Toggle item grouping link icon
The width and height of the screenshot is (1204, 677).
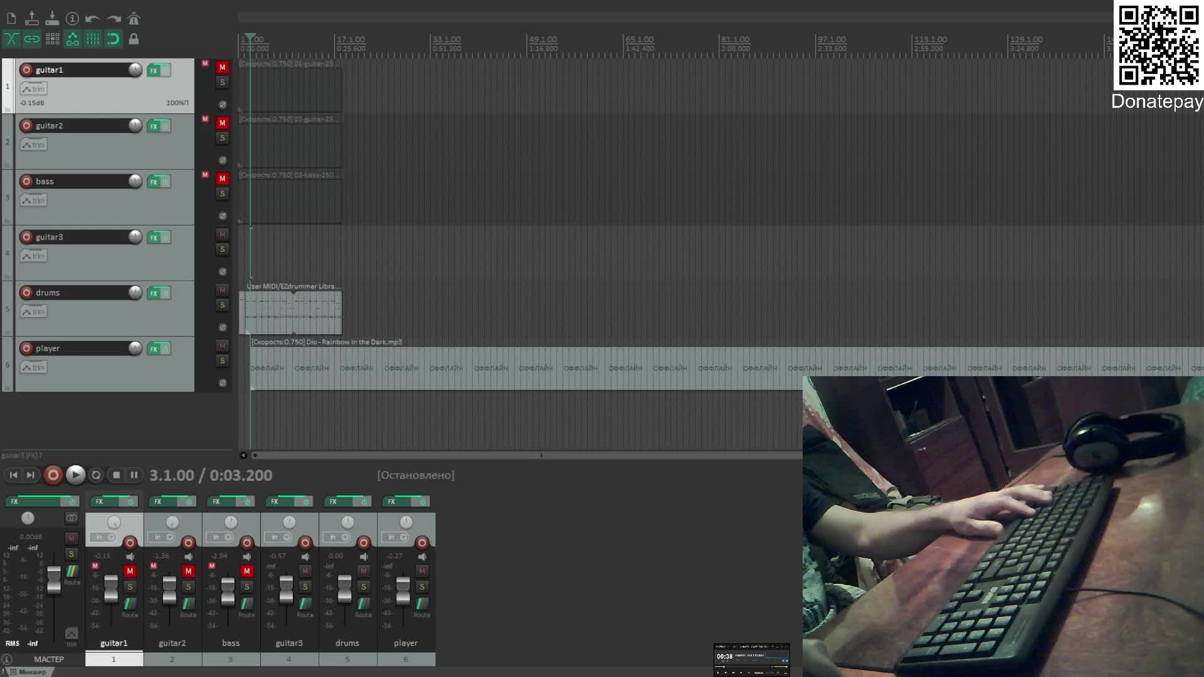click(31, 39)
